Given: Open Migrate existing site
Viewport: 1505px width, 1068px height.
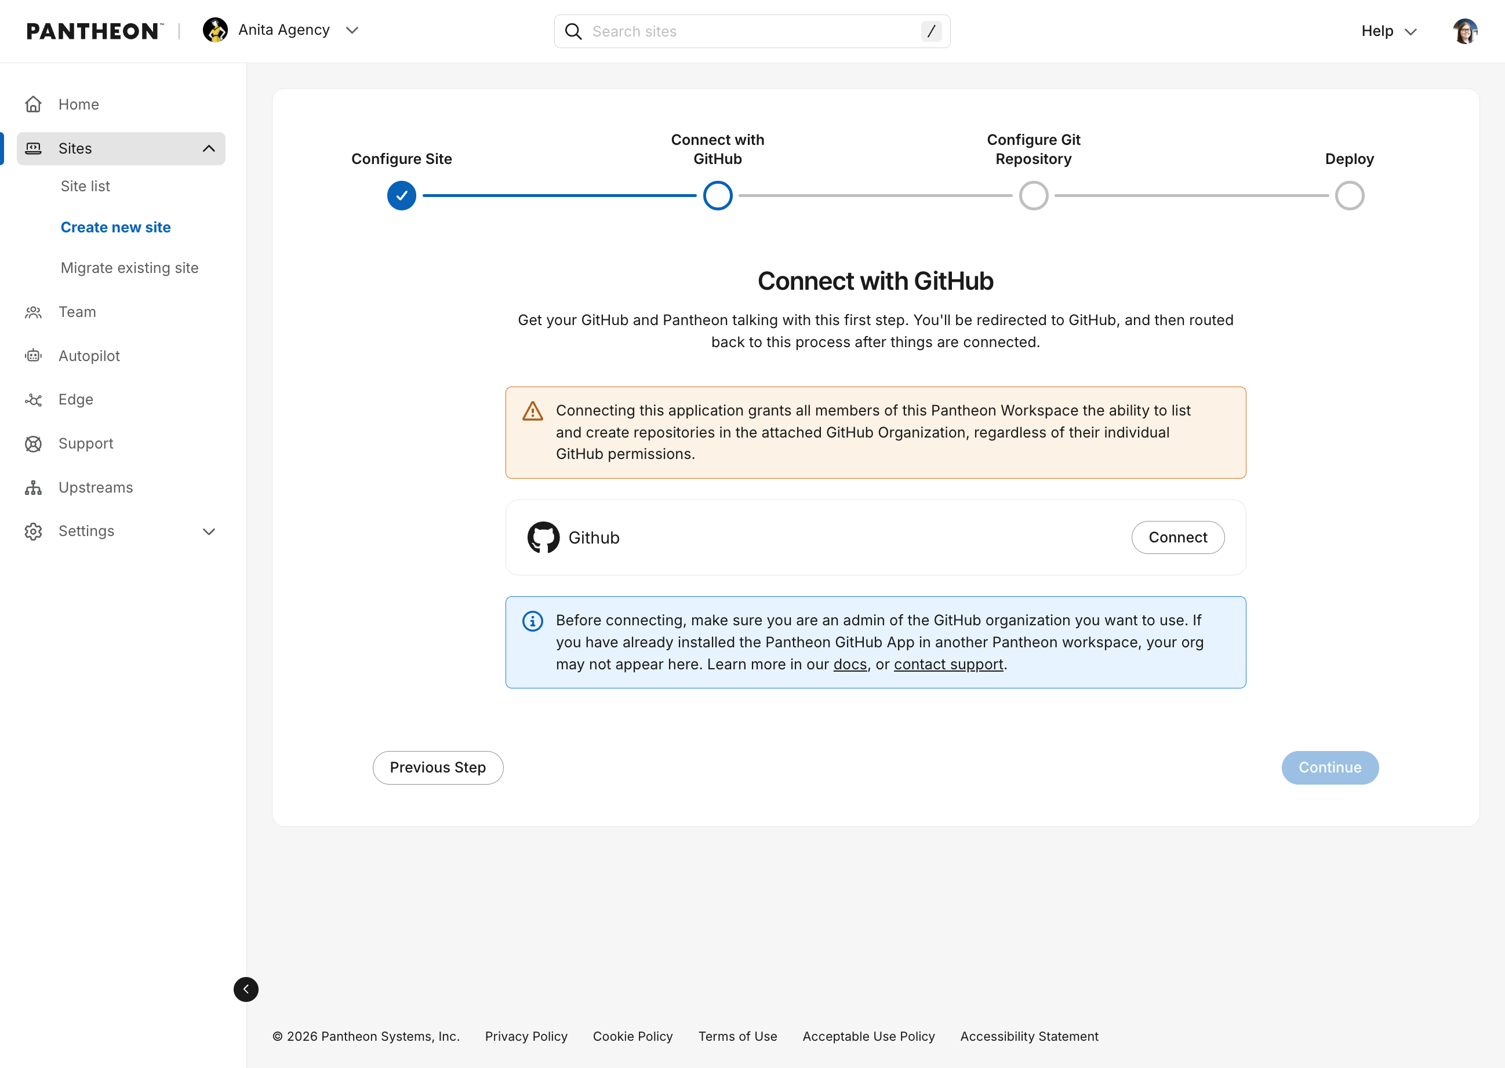Looking at the screenshot, I should [x=130, y=268].
